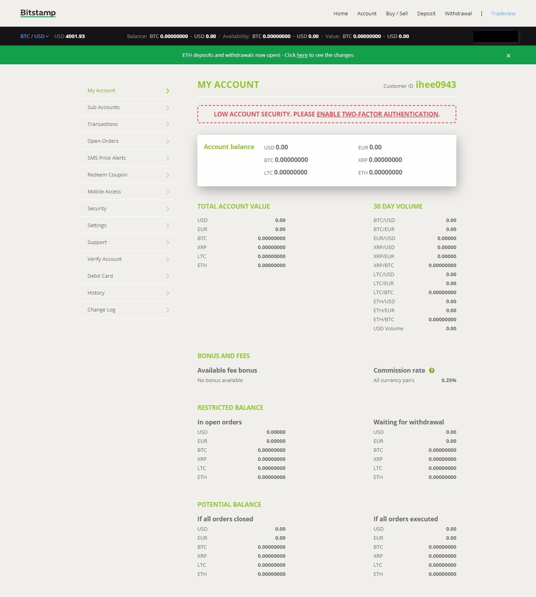Click the chevron beside Security
Viewport: 536px width, 597px height.
tap(168, 209)
